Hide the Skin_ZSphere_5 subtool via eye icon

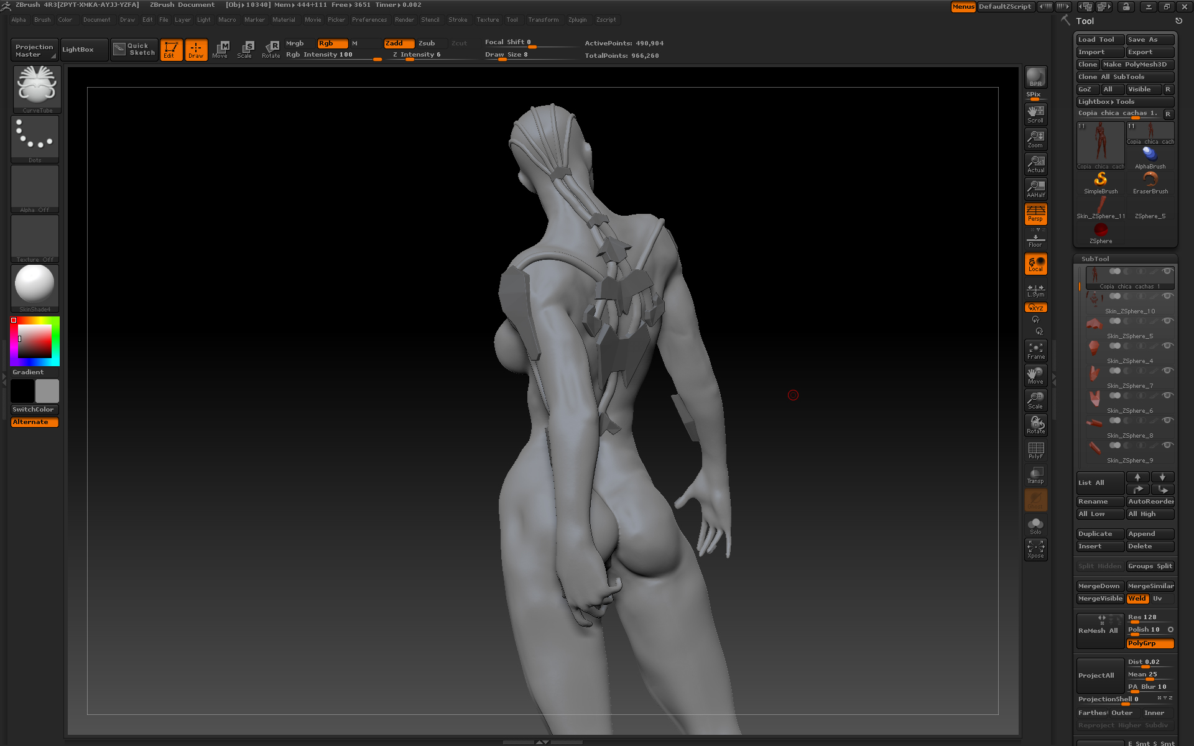click(1167, 321)
